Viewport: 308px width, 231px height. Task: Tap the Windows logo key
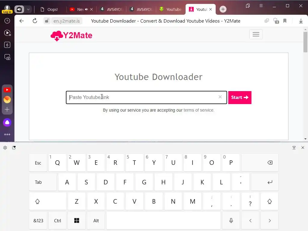pyautogui.click(x=77, y=220)
